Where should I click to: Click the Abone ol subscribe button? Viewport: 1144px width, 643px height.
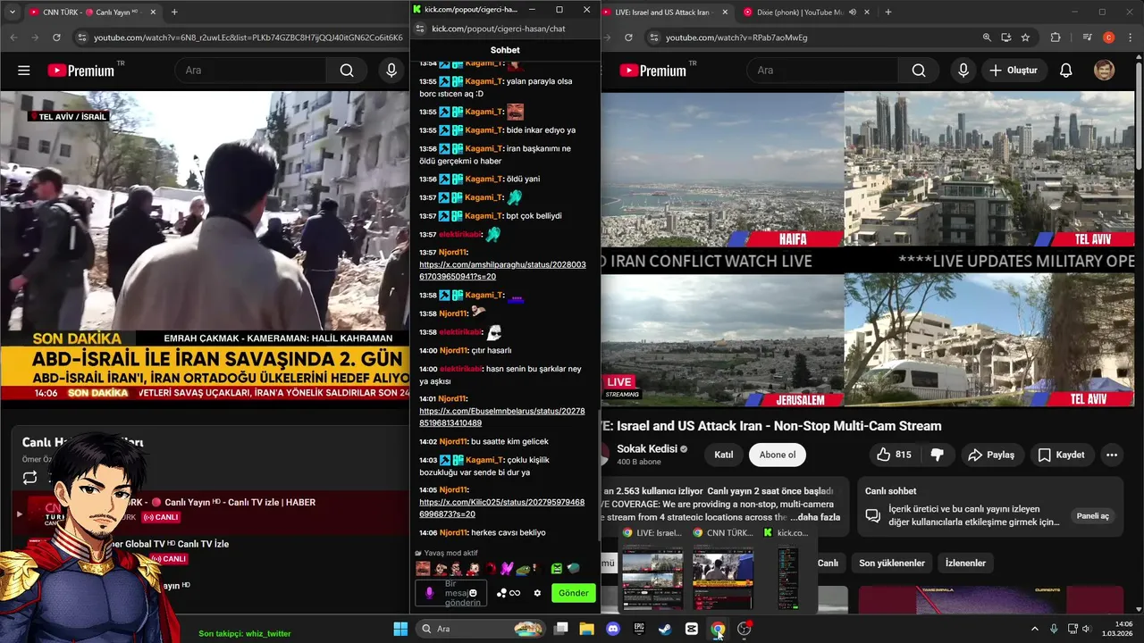pos(778,455)
